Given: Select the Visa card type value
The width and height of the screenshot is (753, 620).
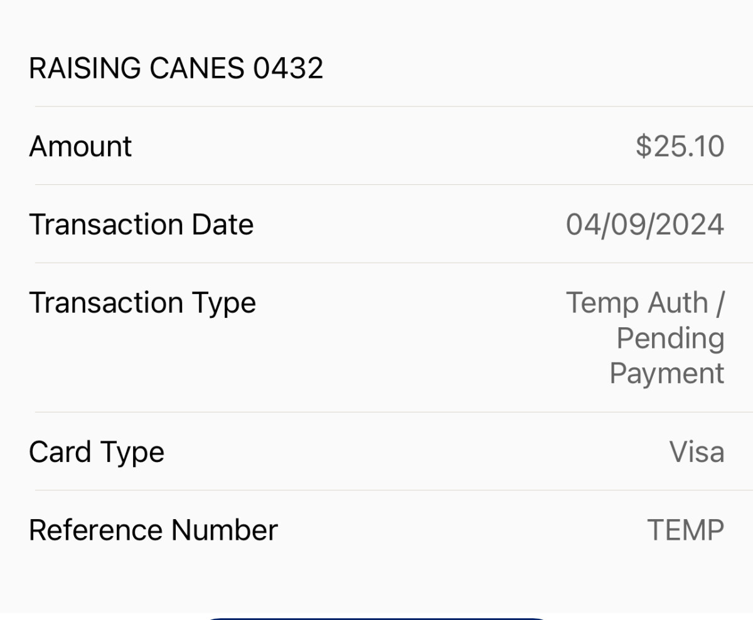Looking at the screenshot, I should point(697,451).
